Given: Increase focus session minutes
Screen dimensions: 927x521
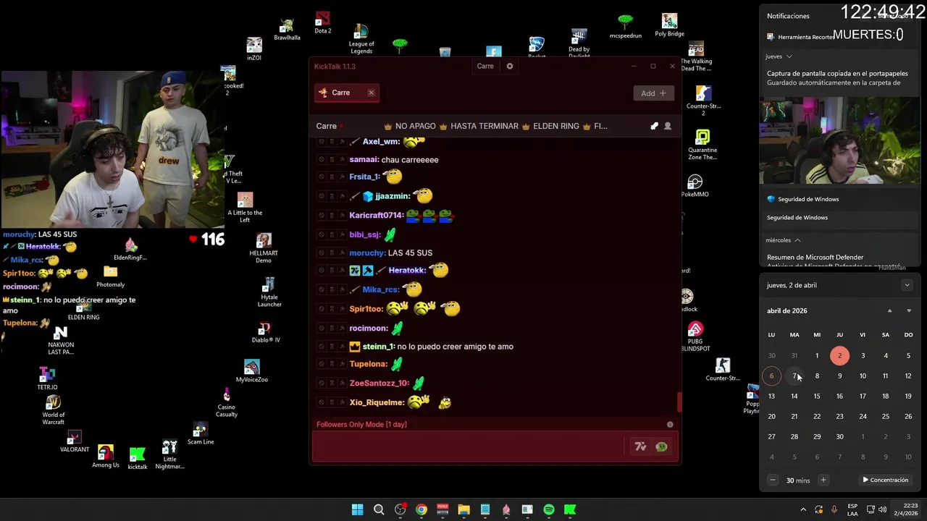Looking at the screenshot, I should pos(823,480).
